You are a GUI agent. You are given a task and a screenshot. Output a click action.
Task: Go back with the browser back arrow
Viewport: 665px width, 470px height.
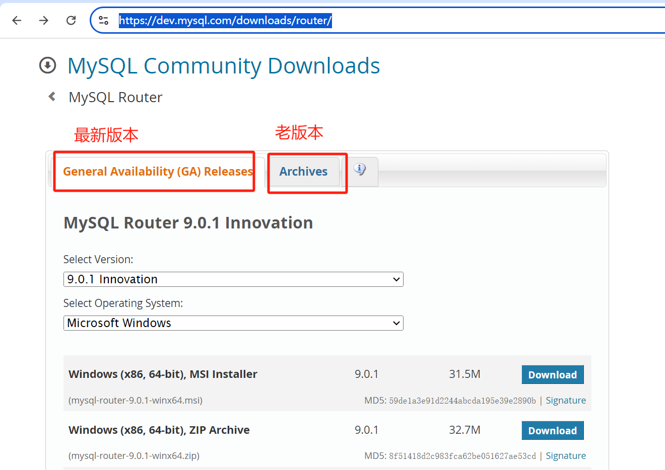17,20
